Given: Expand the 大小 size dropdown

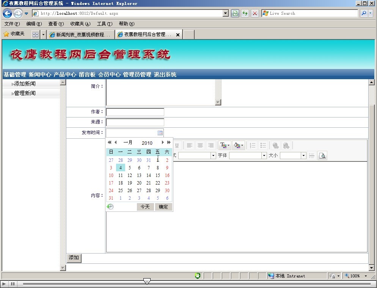Looking at the screenshot, I should 303,156.
